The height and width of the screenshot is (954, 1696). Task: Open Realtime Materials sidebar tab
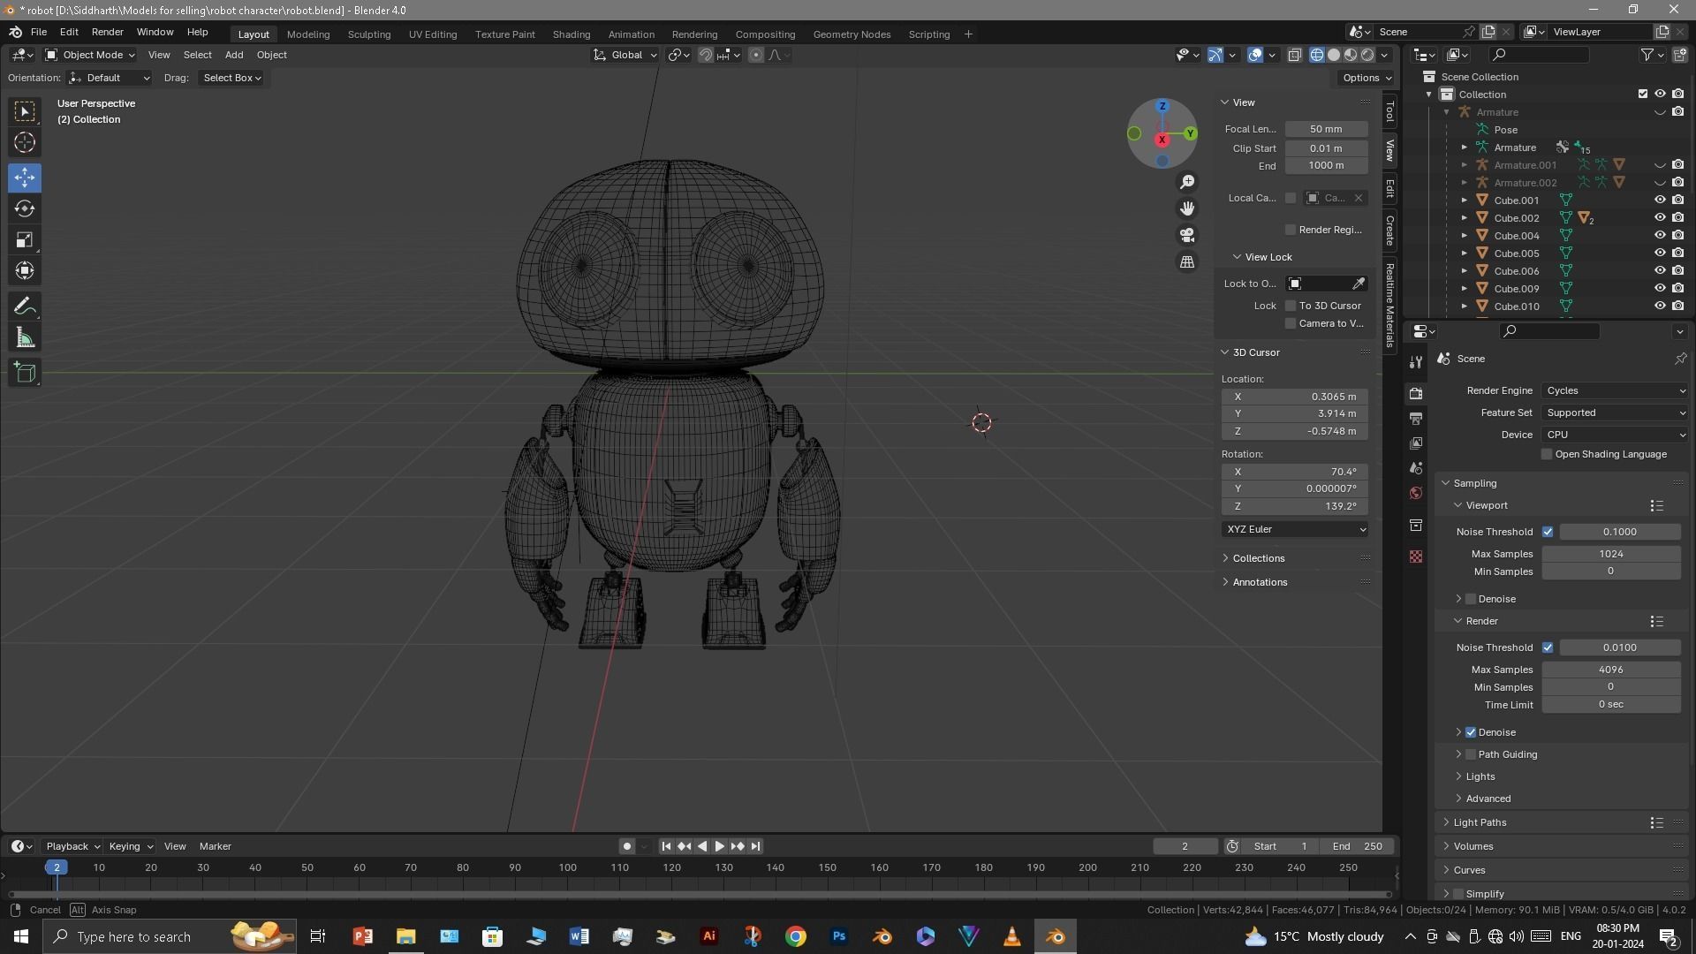pyautogui.click(x=1390, y=306)
